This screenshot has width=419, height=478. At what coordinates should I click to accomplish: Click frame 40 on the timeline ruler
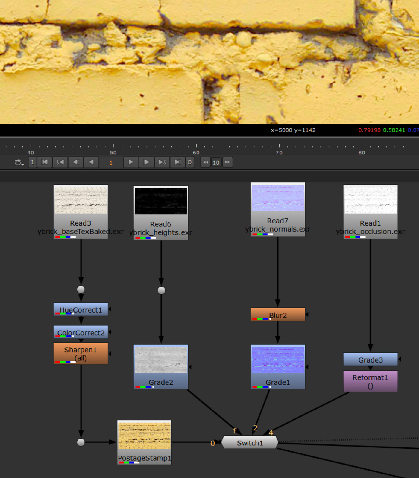(x=31, y=153)
